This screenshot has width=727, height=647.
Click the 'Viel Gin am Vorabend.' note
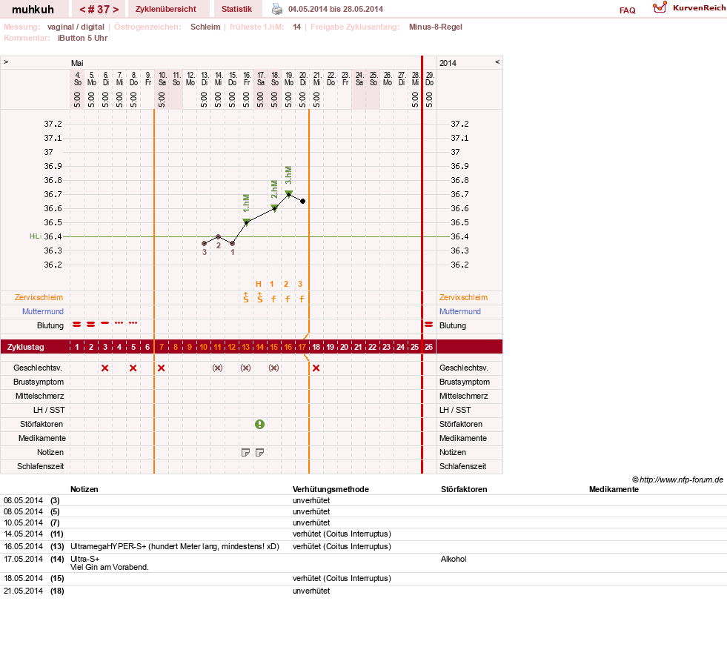point(110,567)
